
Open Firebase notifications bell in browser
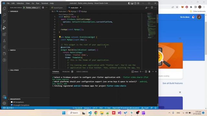193,17
